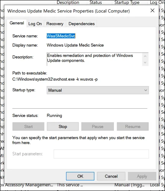Click the Apply button

[142, 176]
